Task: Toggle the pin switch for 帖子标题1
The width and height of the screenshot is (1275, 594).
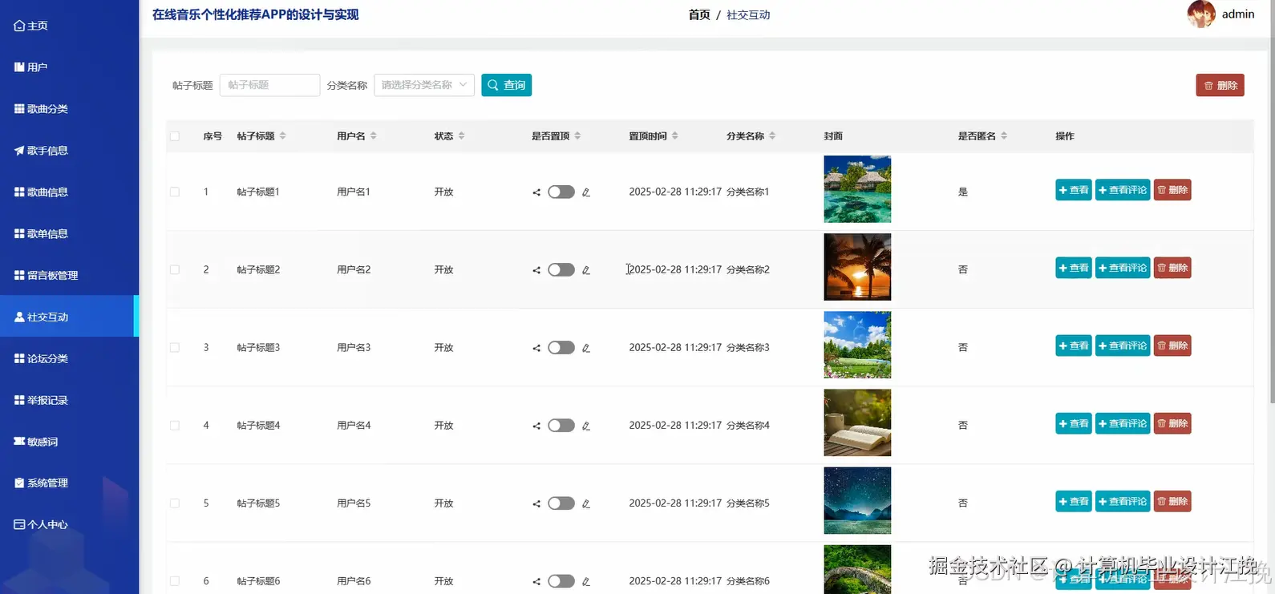Action: click(561, 192)
